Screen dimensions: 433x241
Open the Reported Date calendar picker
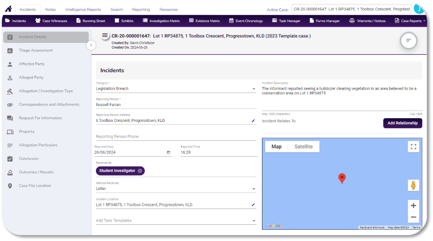point(168,153)
